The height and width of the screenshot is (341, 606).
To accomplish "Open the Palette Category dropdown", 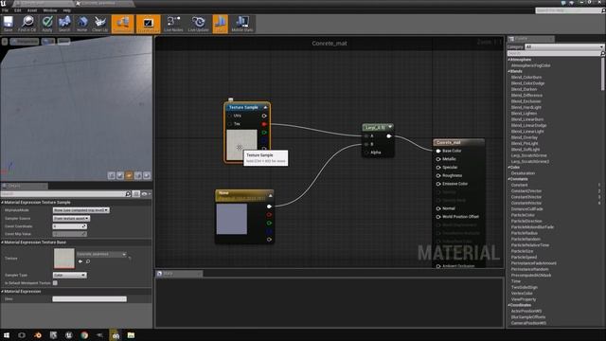I will tap(564, 46).
